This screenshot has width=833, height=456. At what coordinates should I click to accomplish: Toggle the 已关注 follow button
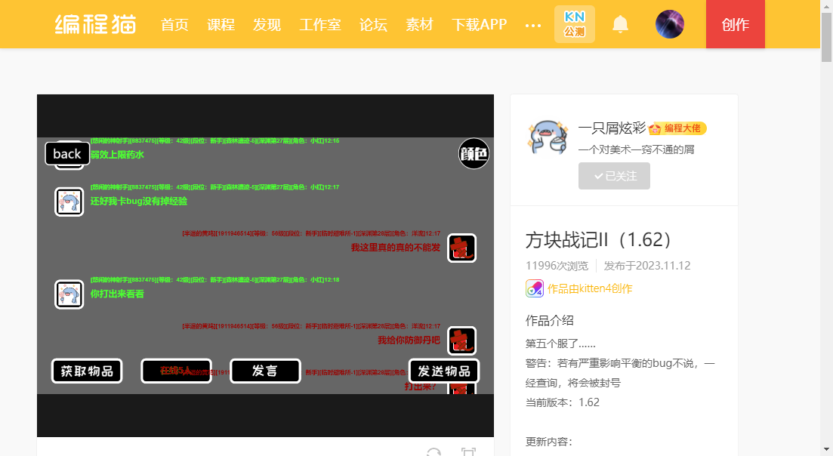click(614, 176)
